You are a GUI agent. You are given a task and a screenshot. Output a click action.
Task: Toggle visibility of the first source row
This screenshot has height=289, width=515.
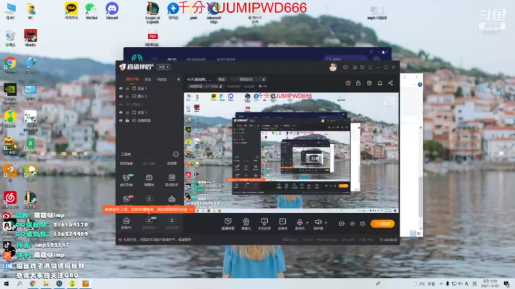[x=121, y=89]
